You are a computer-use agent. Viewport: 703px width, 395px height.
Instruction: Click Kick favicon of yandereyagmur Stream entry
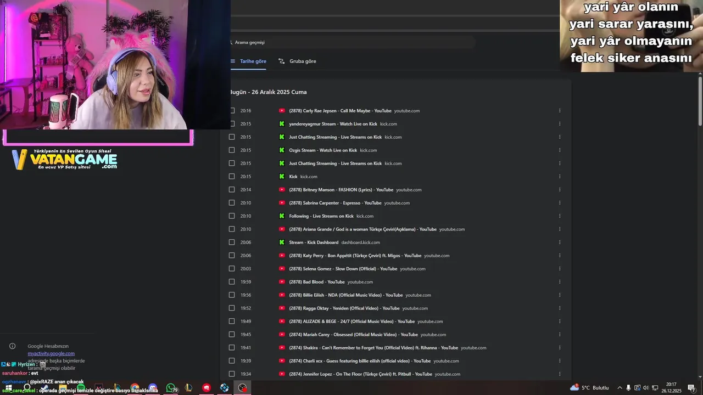(282, 124)
